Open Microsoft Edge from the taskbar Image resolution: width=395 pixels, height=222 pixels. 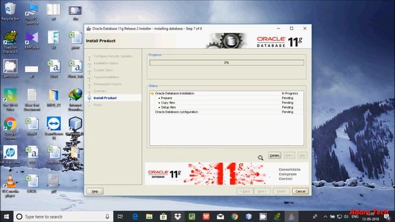click(x=135, y=216)
